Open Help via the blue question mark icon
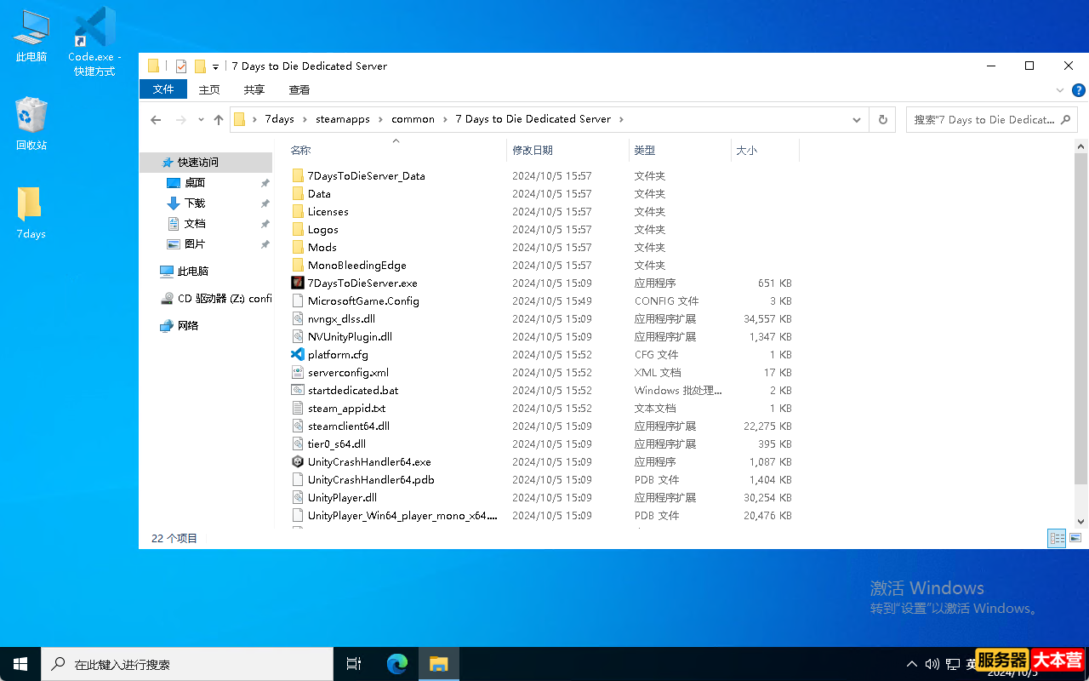1089x681 pixels. pos(1078,89)
